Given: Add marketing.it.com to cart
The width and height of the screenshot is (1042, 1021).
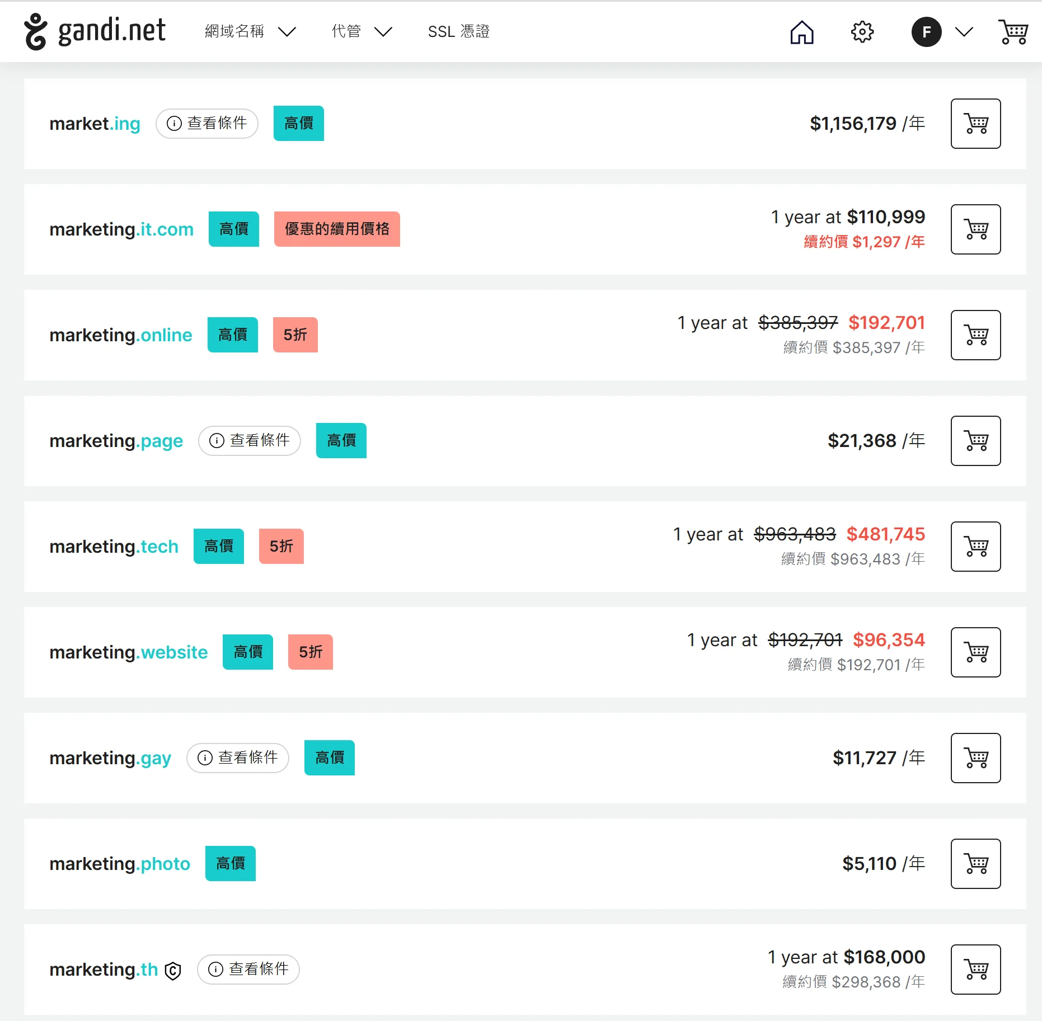Looking at the screenshot, I should (975, 229).
